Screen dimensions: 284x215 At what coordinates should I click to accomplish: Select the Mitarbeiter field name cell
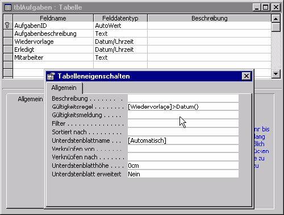point(53,57)
